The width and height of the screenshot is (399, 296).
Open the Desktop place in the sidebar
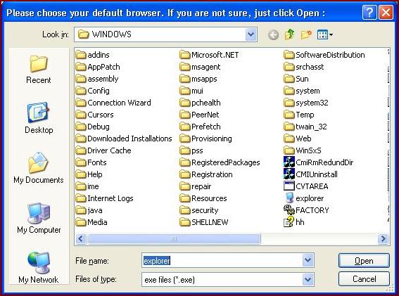pyautogui.click(x=39, y=118)
